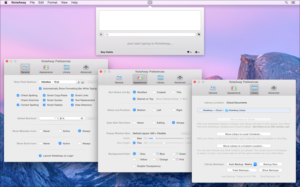Viewport: 300px width, 187px height.
Task: Enable the Check Grammar checkbox
Action: [x=18, y=100]
